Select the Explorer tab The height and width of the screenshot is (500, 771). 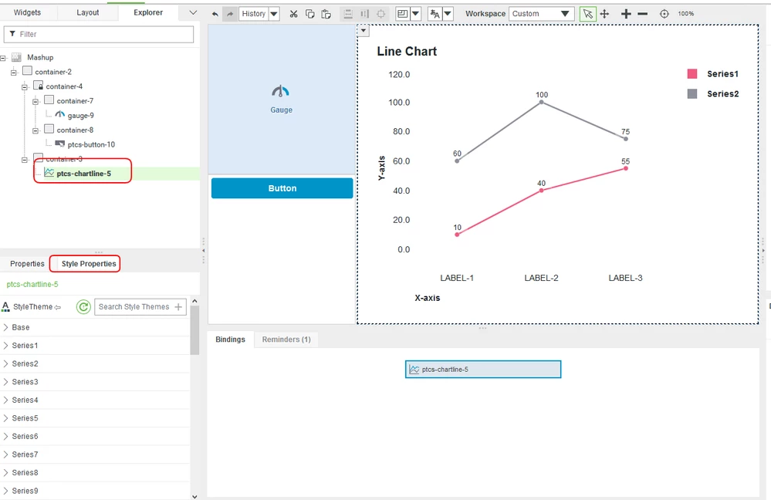[x=148, y=12]
